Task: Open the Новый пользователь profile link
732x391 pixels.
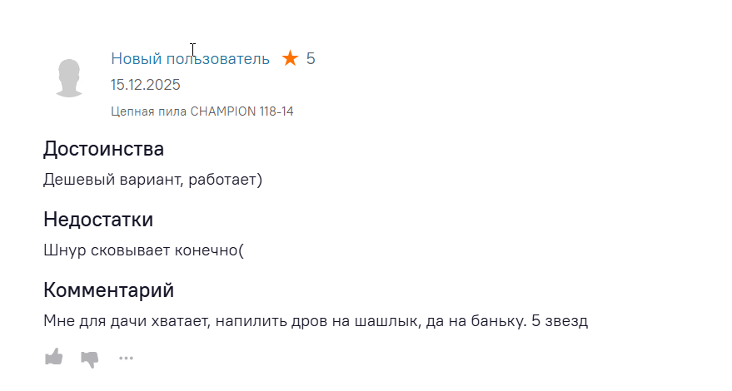Action: click(190, 58)
